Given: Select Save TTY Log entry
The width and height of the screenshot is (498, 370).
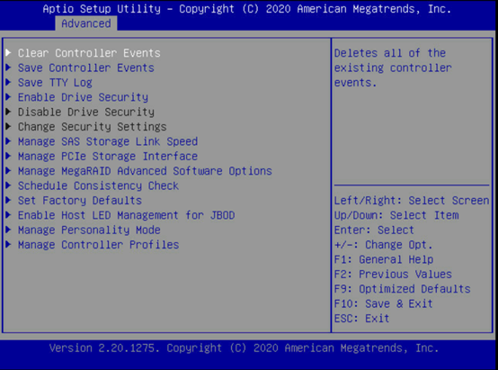Looking at the screenshot, I should tap(55, 83).
